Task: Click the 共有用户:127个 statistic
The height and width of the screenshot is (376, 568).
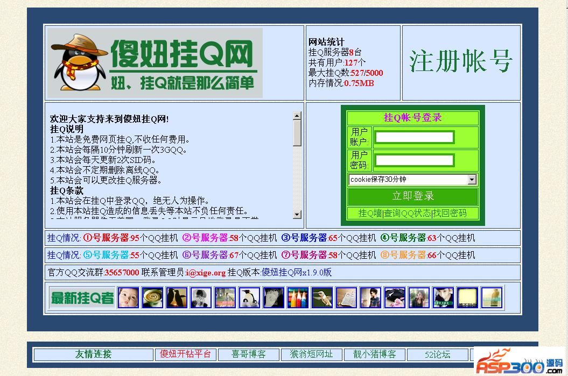Action: pos(337,62)
